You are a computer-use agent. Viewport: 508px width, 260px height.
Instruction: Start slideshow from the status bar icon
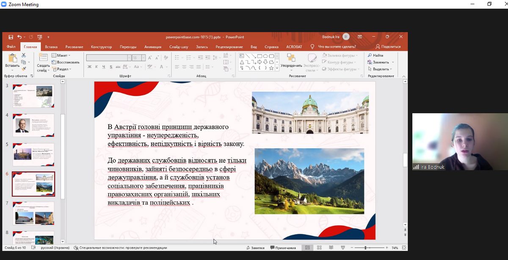pos(342,248)
